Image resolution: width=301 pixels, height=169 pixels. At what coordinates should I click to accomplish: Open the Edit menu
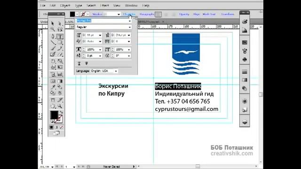coord(53,6)
